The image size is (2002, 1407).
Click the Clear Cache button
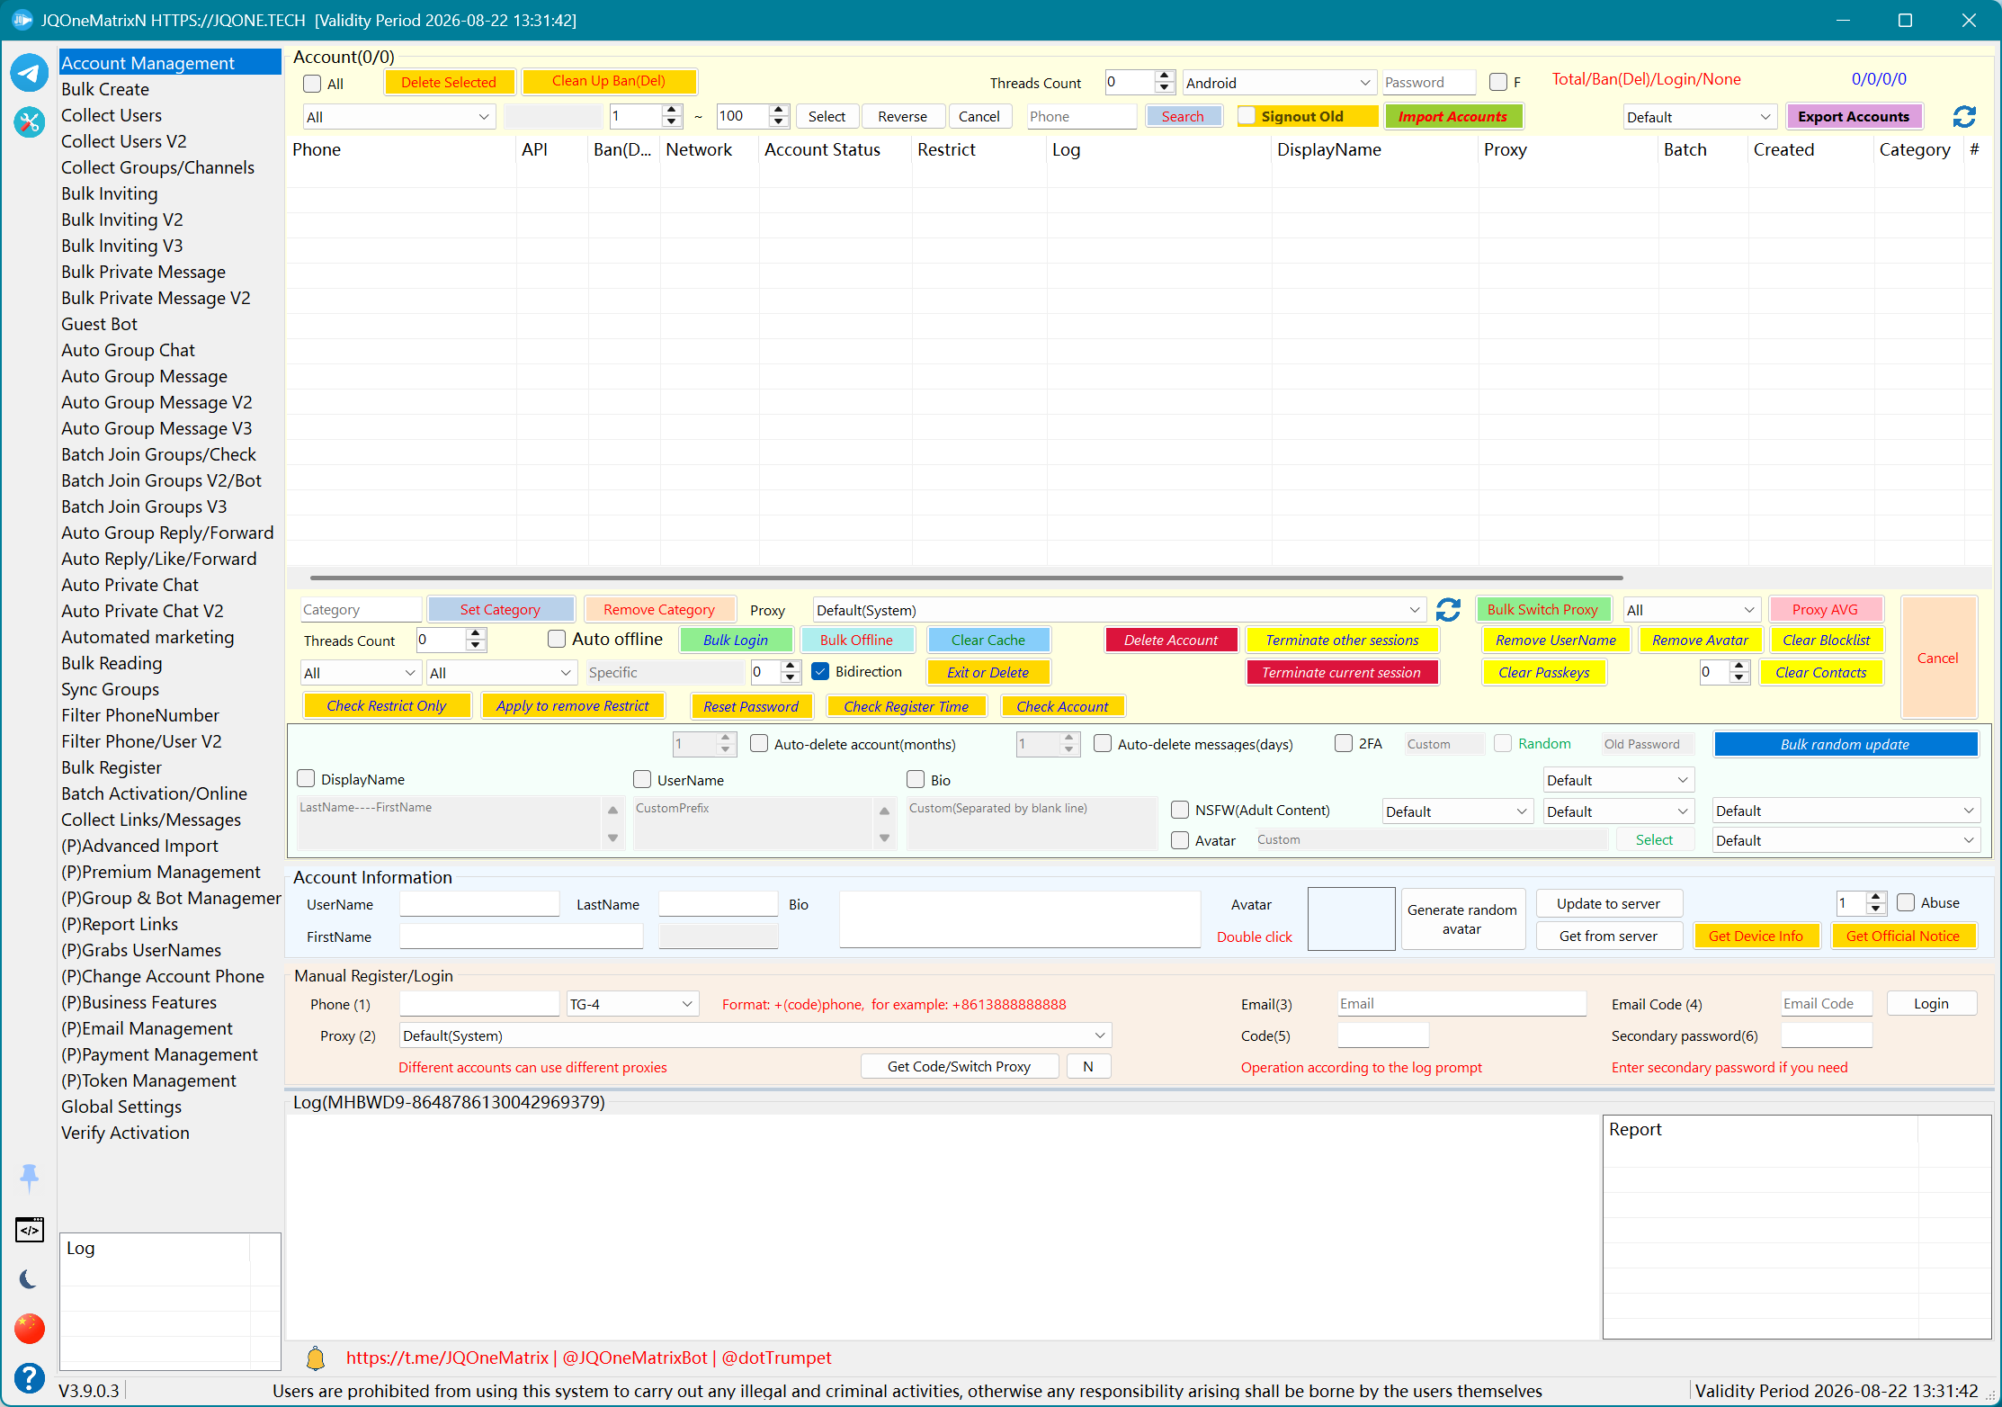(988, 640)
